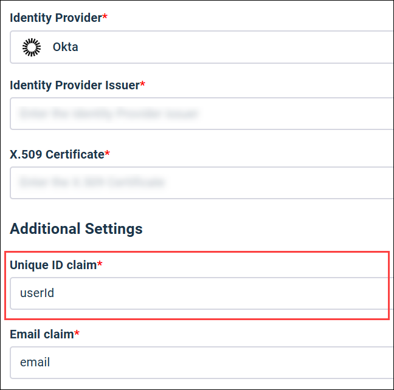Focus the Email claim input field

tap(201, 363)
